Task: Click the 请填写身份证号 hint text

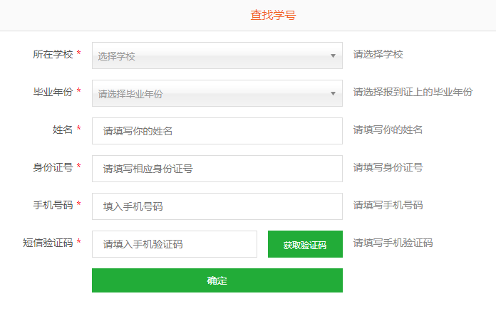Action: point(388,167)
